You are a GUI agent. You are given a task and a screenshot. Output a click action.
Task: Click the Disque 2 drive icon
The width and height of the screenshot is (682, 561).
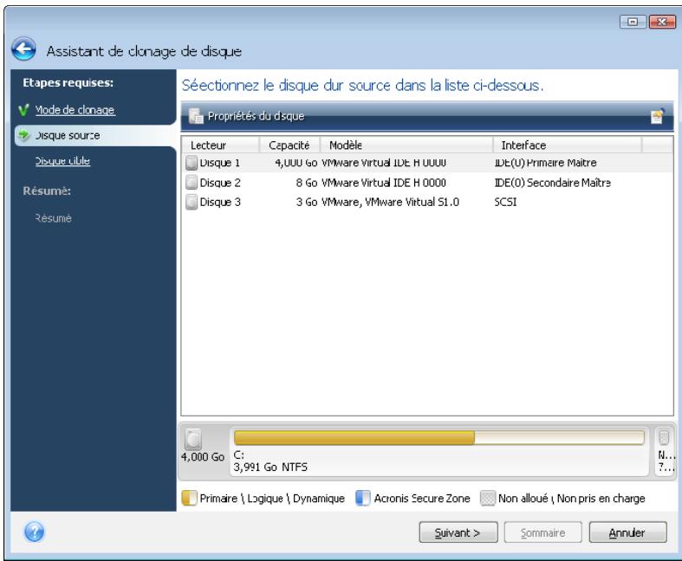tap(192, 182)
